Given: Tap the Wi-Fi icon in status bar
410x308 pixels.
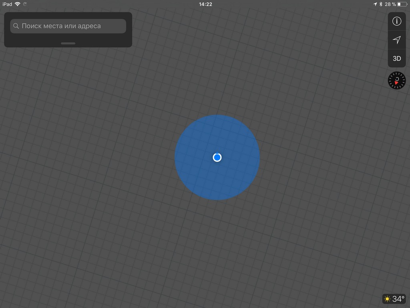Looking at the screenshot, I should coord(18,4).
